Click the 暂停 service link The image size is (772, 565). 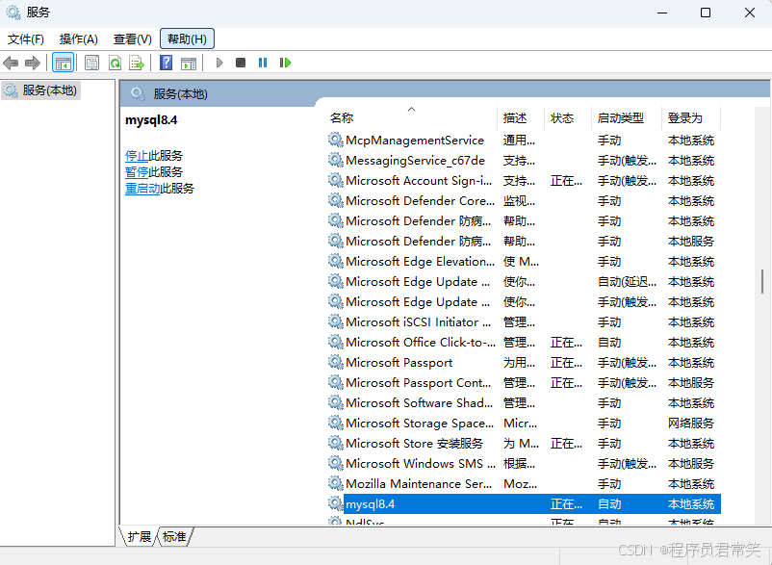pyautogui.click(x=137, y=172)
